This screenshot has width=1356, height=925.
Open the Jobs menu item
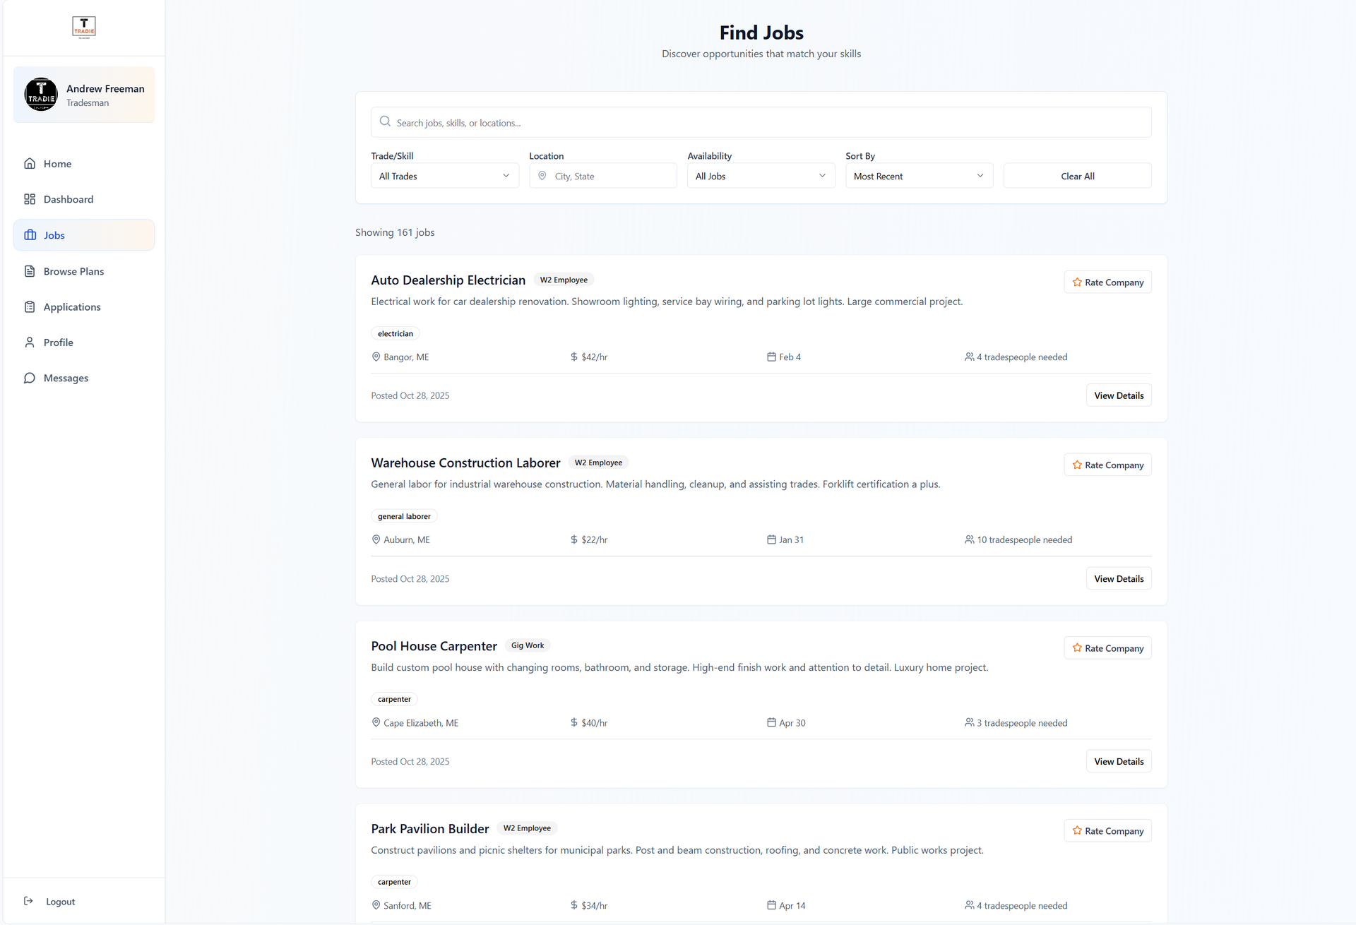(x=54, y=235)
